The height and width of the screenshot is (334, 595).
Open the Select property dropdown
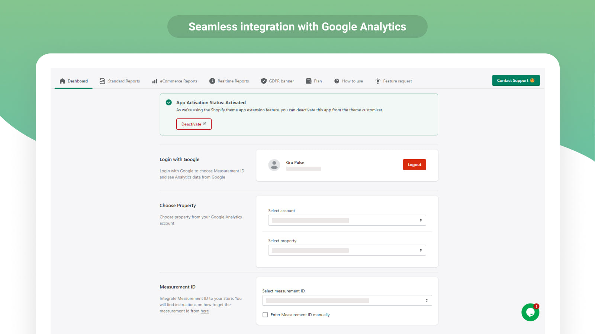(347, 250)
